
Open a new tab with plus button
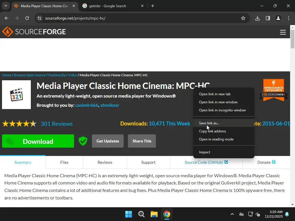153,6
